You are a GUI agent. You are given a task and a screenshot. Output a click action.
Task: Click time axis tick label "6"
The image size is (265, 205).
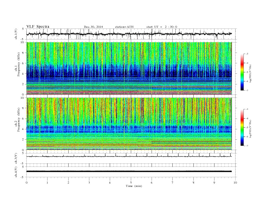point(152,183)
